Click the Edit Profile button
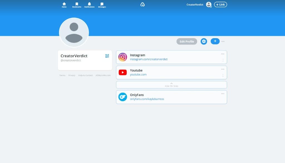Viewport: 285px width, 163px height. pyautogui.click(x=187, y=42)
